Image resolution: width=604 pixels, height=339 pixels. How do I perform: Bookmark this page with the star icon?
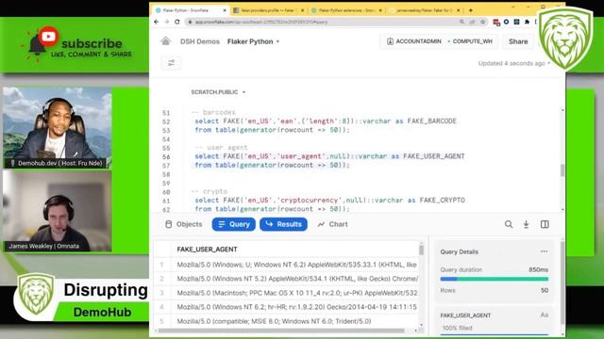coord(482,22)
